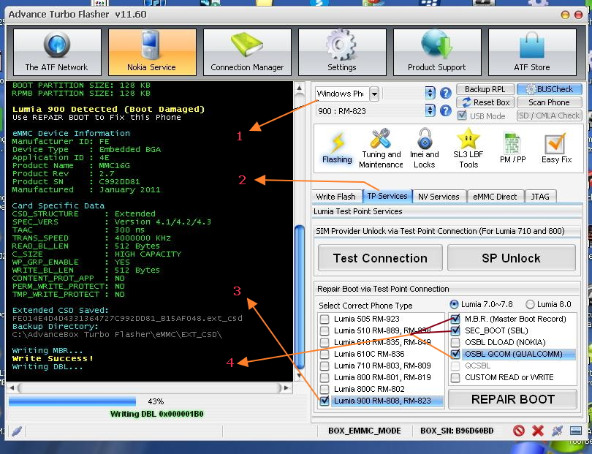Switch to TP Services tab
The height and width of the screenshot is (454, 592).
[x=387, y=196]
